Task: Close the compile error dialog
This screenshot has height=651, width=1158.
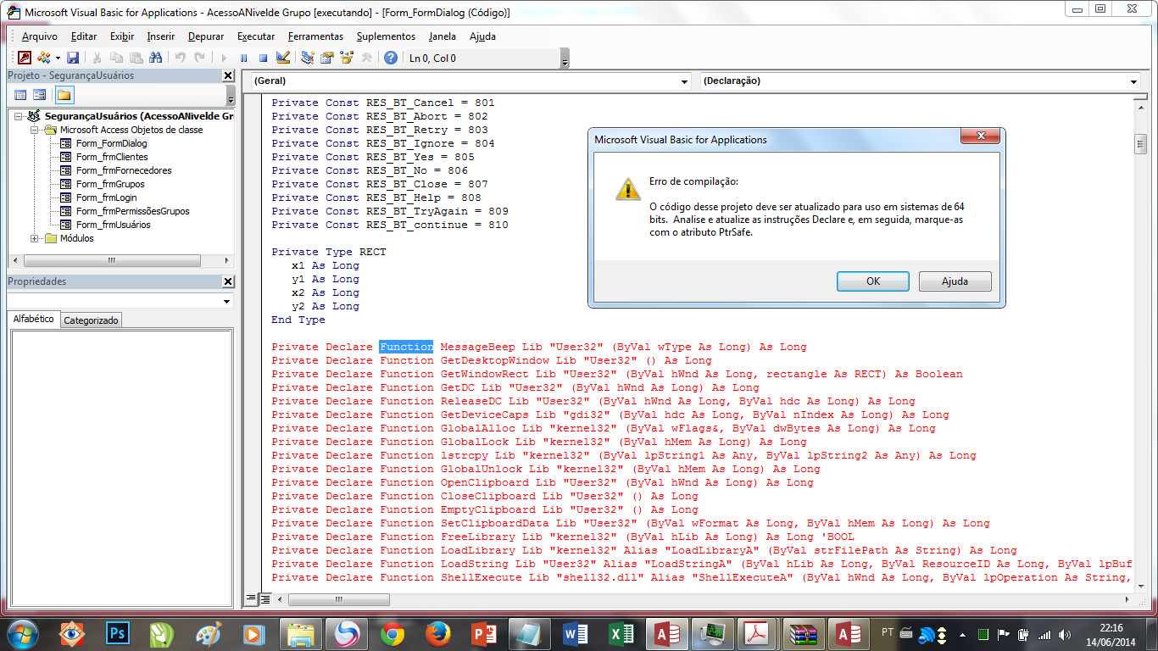Action: (x=982, y=137)
